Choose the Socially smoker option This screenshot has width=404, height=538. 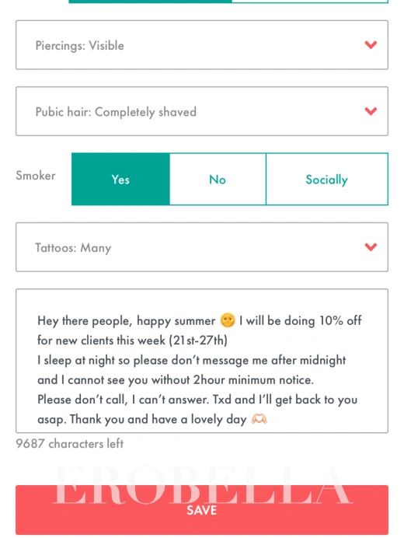[327, 179]
